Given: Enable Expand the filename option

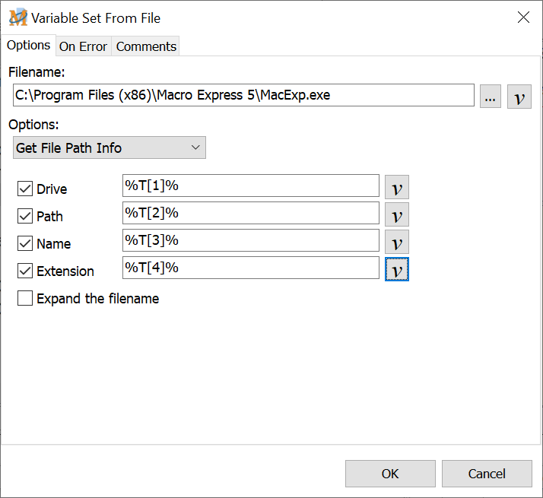Looking at the screenshot, I should coord(25,299).
